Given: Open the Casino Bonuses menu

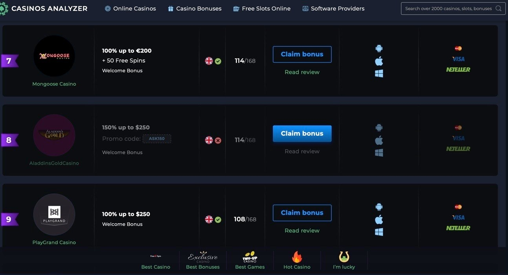Looking at the screenshot, I should point(194,8).
